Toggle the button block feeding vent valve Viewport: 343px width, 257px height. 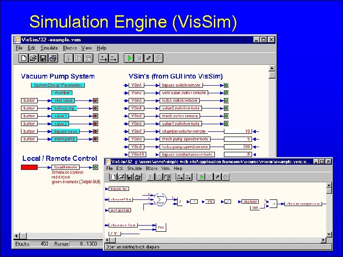[x=29, y=100]
